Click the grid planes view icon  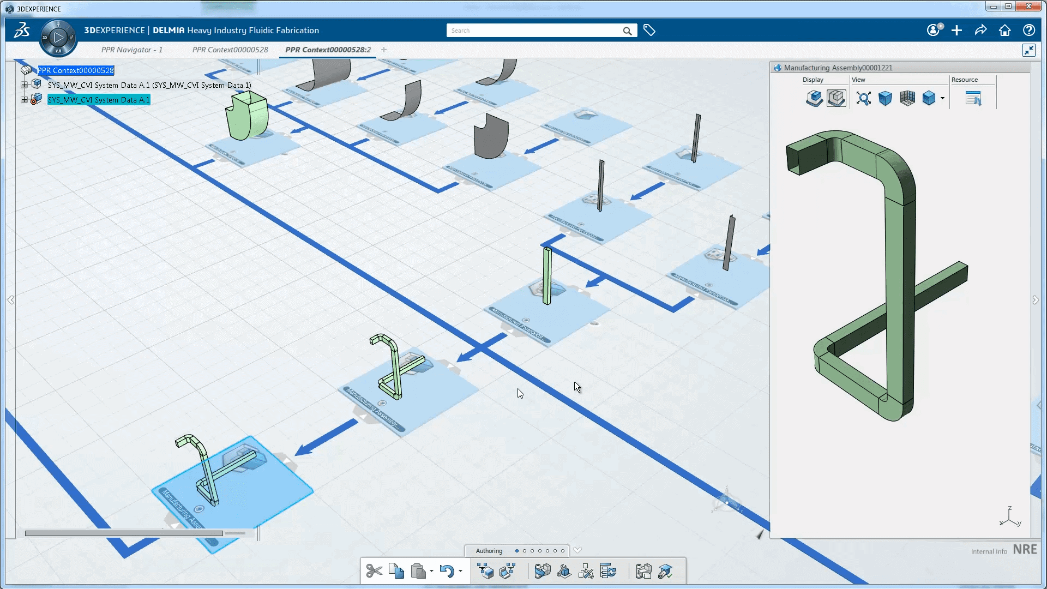coord(907,98)
